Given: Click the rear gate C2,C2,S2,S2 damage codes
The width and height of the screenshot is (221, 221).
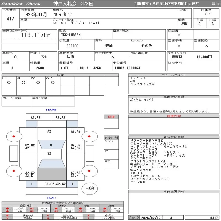Looking at the screenshot, I should coord(55,184).
